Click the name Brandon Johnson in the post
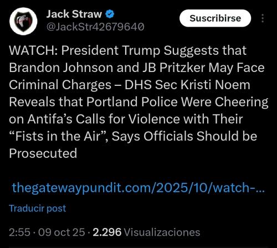The image size is (277, 248). pyautogui.click(x=61, y=68)
